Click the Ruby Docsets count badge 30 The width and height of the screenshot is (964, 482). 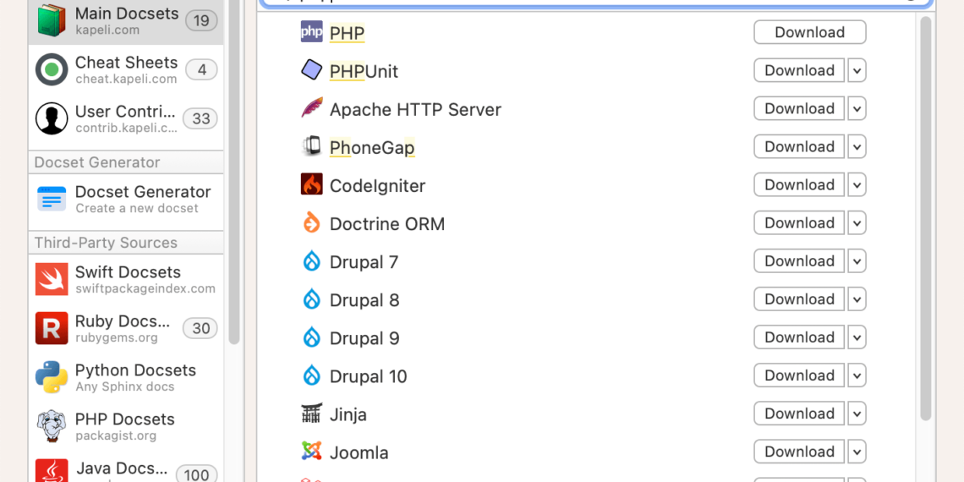point(201,328)
